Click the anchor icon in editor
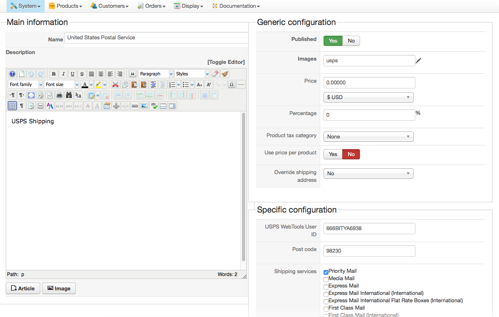499x317 pixels. click(116, 106)
